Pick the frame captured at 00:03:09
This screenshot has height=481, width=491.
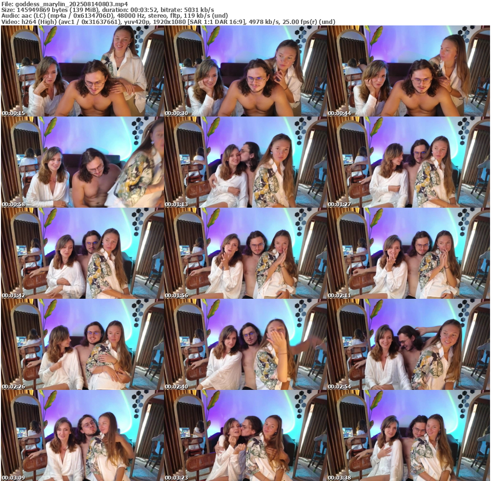click(x=82, y=435)
